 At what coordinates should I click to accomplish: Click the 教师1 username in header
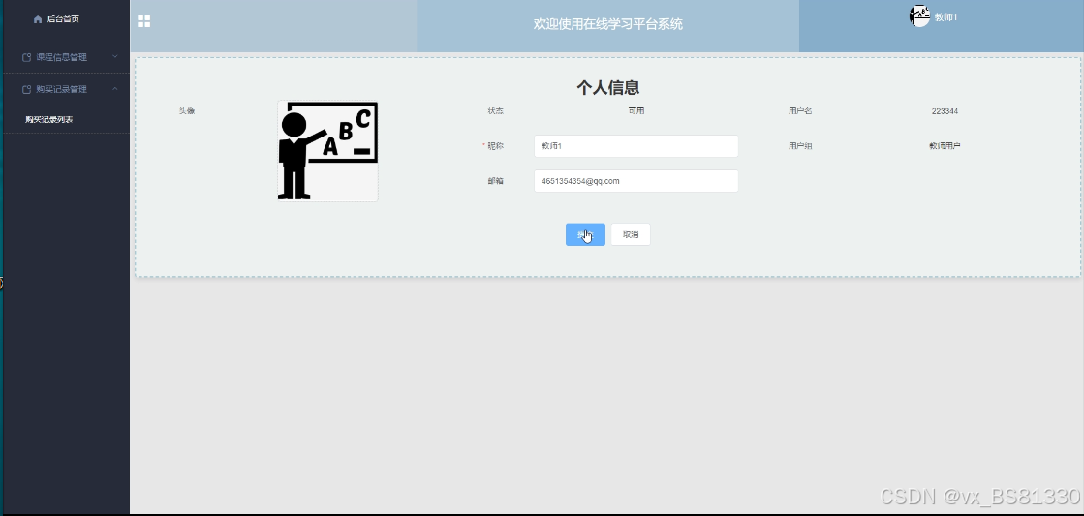coord(945,17)
